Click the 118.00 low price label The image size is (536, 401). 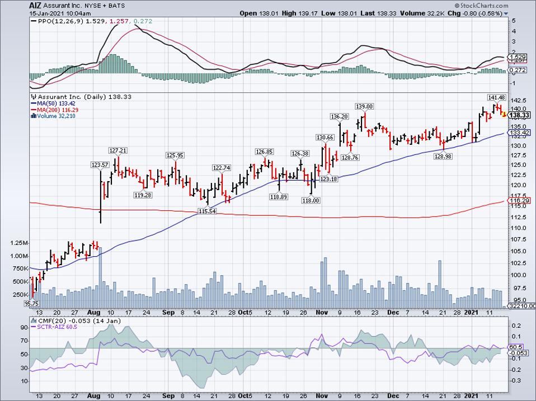pos(311,200)
